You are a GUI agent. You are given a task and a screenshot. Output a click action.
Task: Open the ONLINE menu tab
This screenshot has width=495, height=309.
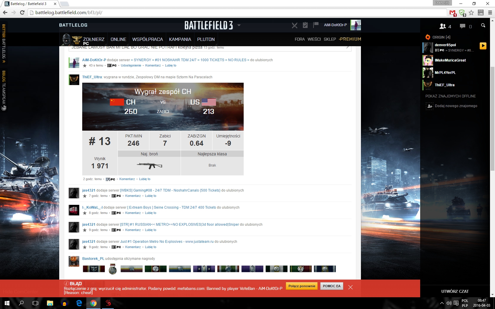(x=118, y=39)
